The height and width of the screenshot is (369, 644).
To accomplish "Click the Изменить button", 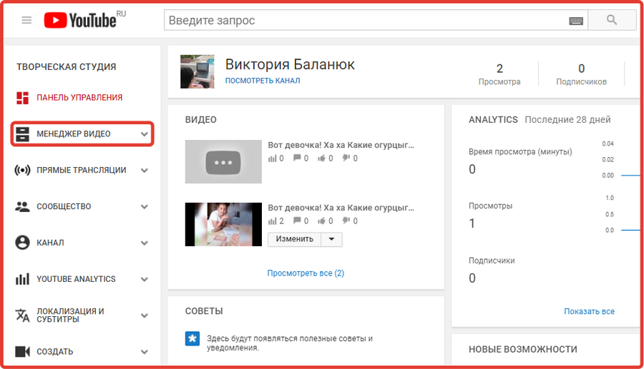I will (295, 239).
